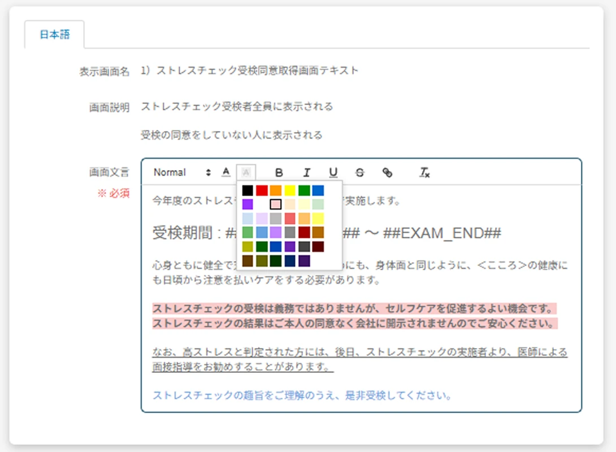Pick the bright orange color swatch
Image resolution: width=616 pixels, height=452 pixels.
tap(276, 190)
